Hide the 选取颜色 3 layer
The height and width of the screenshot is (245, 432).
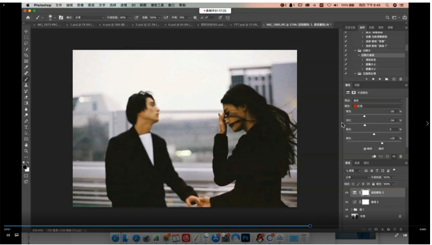point(347,193)
